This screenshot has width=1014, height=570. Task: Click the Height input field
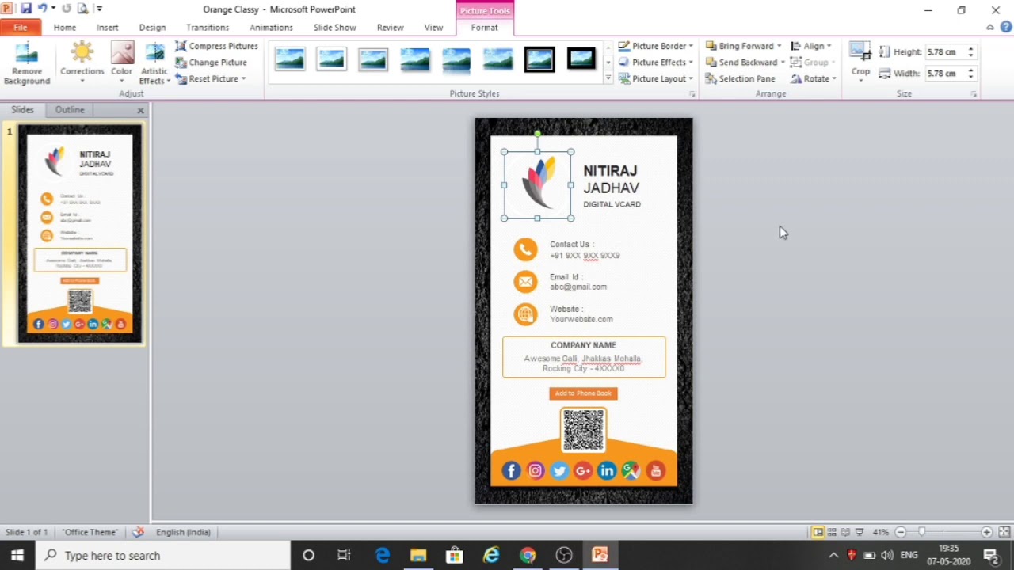[x=945, y=52]
